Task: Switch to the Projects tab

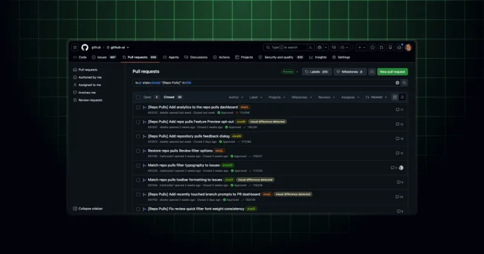Action: [244, 57]
